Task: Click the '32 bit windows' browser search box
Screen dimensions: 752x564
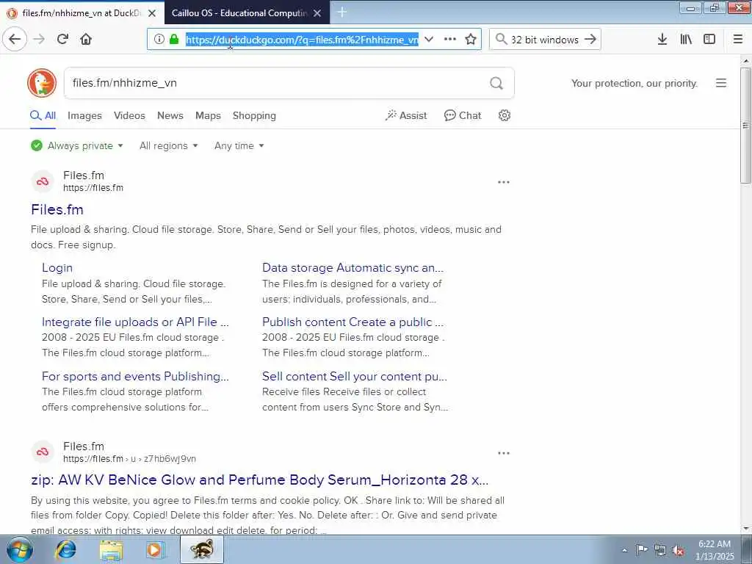Action: [x=546, y=40]
